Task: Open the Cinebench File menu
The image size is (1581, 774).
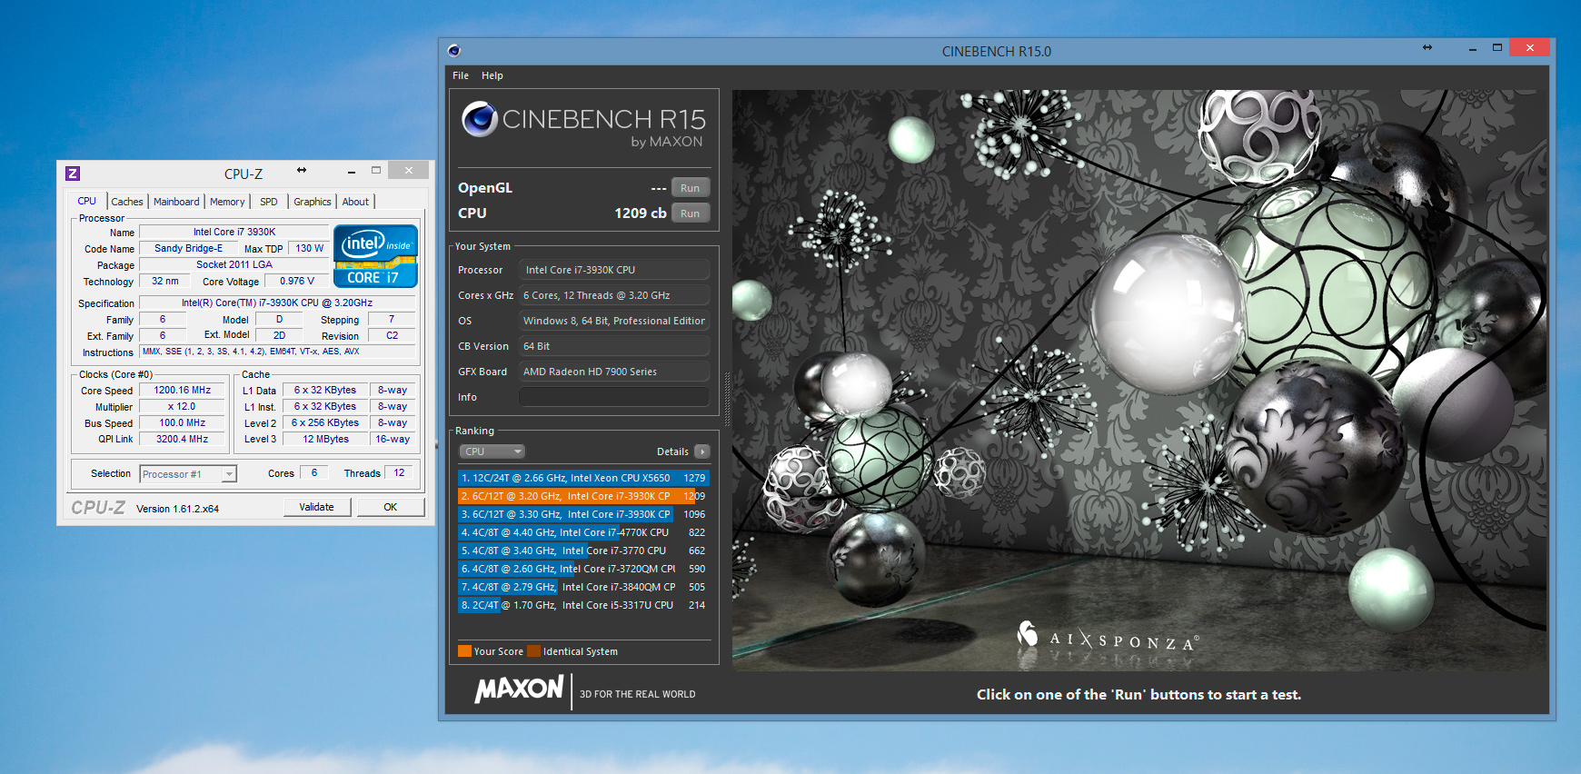Action: click(x=461, y=75)
